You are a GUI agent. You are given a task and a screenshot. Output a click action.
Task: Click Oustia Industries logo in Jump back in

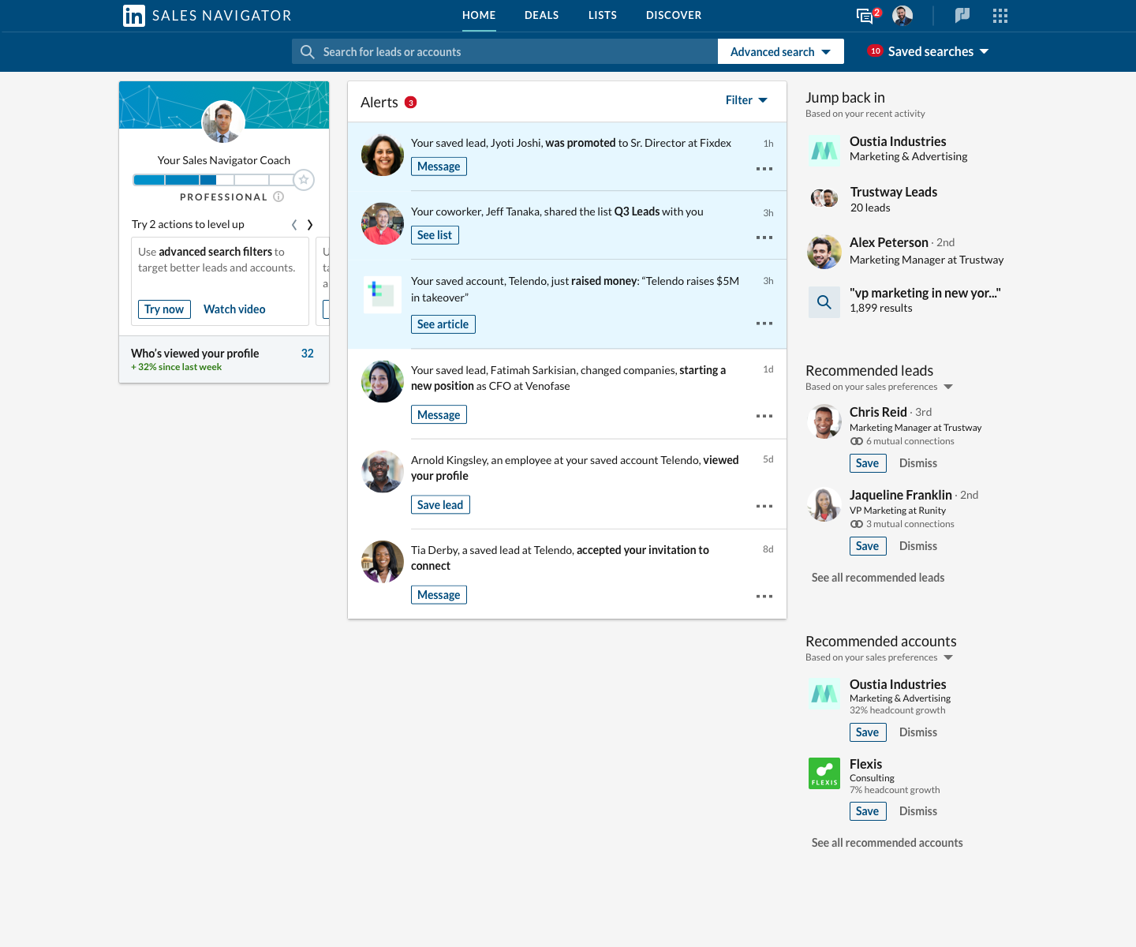[x=824, y=150]
